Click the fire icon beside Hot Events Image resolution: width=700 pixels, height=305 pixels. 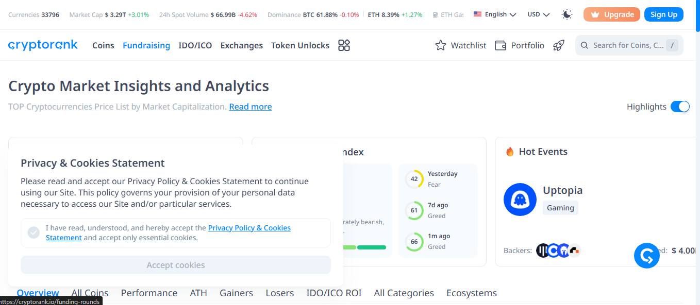[x=510, y=152]
